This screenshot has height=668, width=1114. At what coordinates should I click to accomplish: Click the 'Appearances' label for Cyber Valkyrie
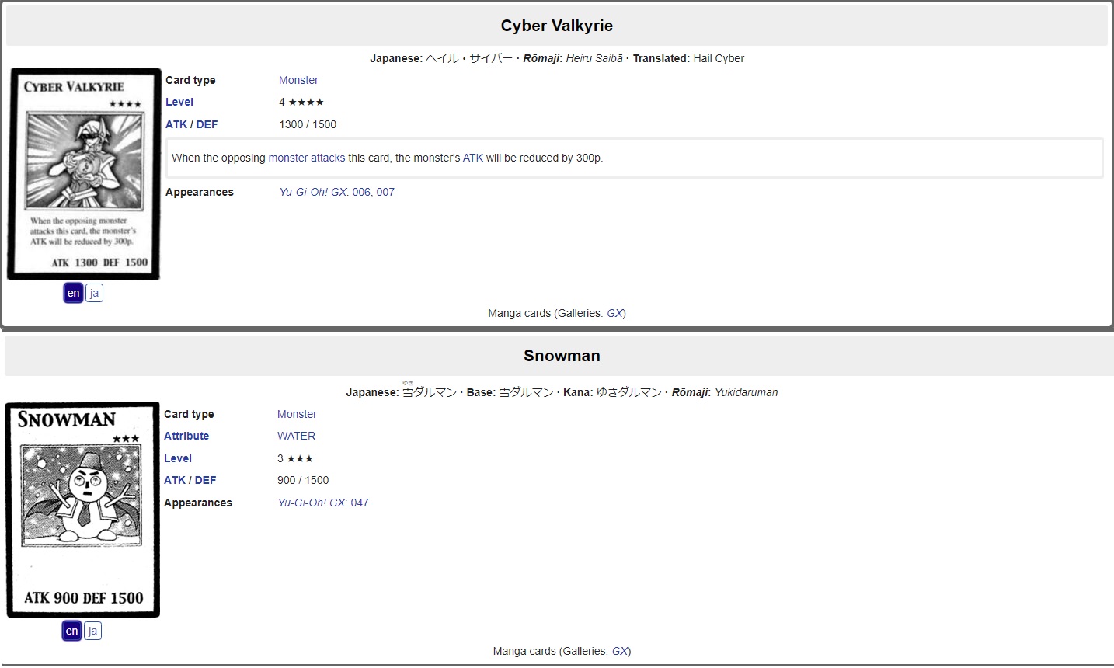200,192
